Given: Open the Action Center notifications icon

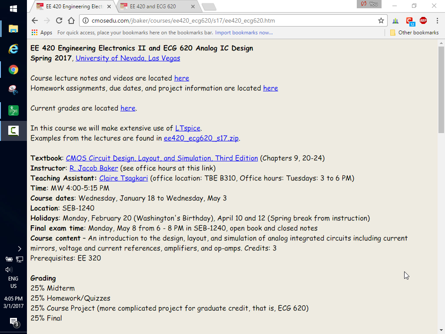Looking at the screenshot, I should coord(14,322).
